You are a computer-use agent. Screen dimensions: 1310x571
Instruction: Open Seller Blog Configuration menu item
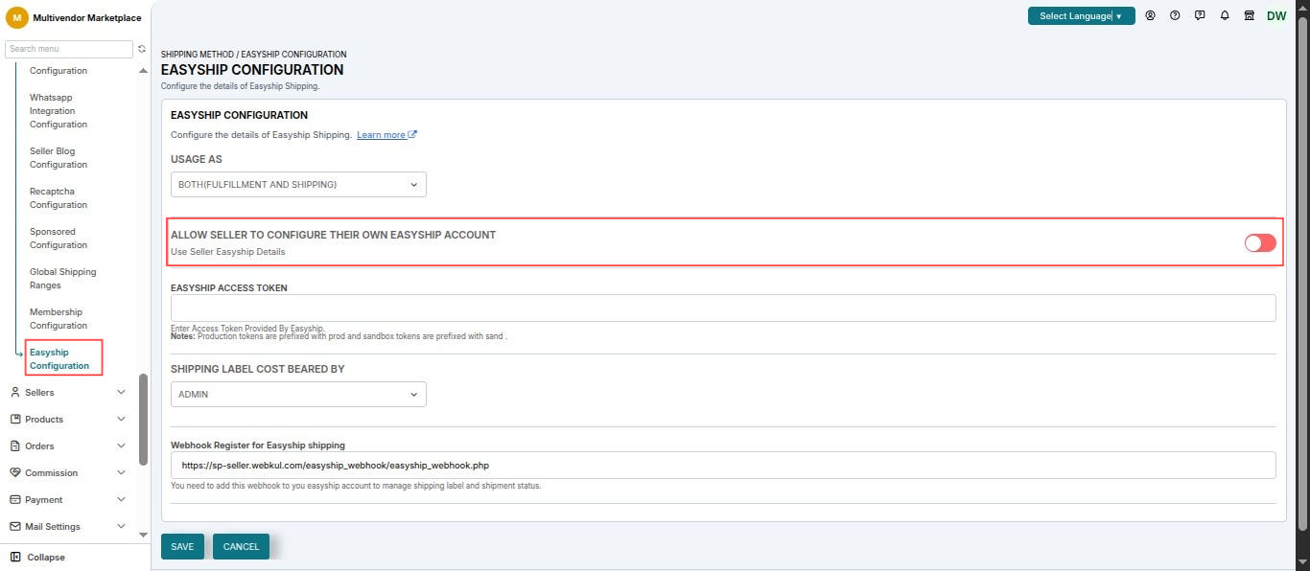[x=58, y=158]
